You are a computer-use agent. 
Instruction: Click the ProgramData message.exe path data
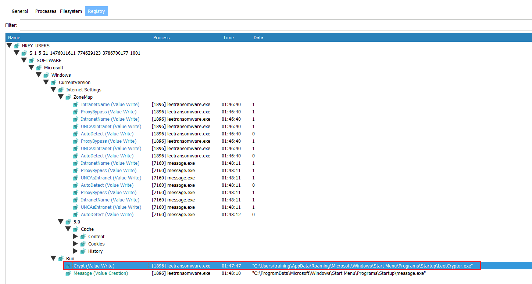click(339, 273)
